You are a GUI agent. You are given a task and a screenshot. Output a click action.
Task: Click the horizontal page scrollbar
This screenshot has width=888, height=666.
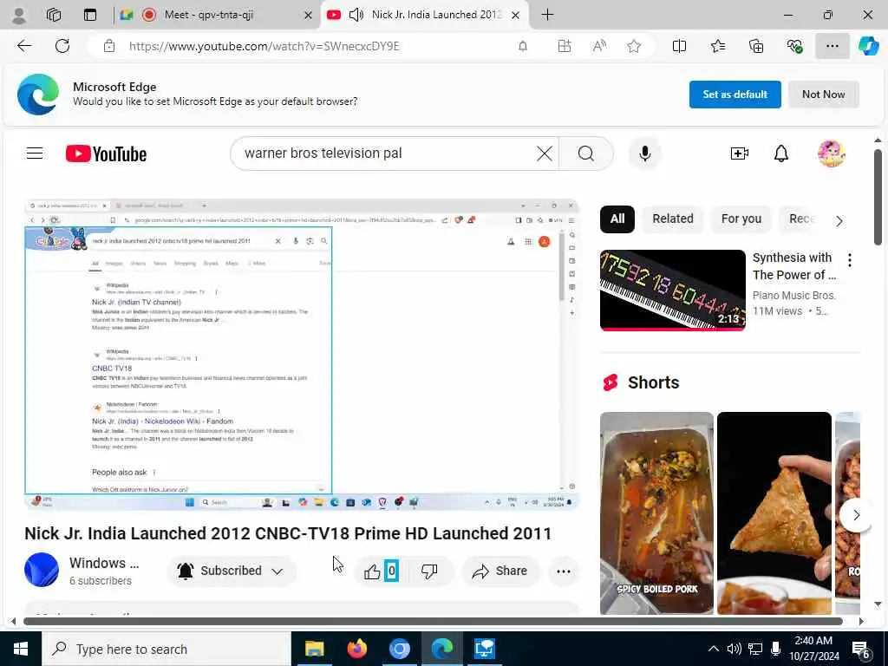click(x=434, y=621)
